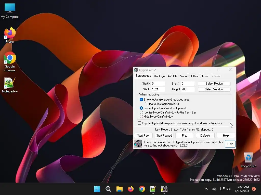
Task: Click the Width field showing 1024
Action: [x=158, y=89]
